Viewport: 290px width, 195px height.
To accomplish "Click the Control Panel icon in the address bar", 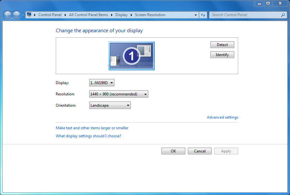I will tap(29, 15).
